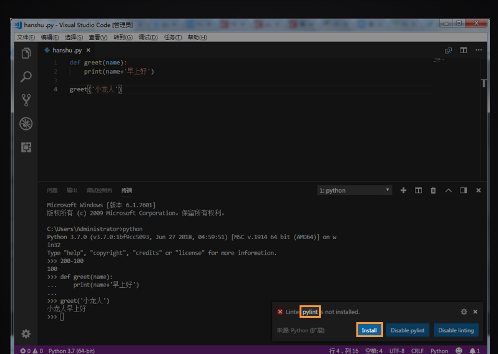Open the 文件(F) menu
The image size is (498, 354).
click(26, 37)
